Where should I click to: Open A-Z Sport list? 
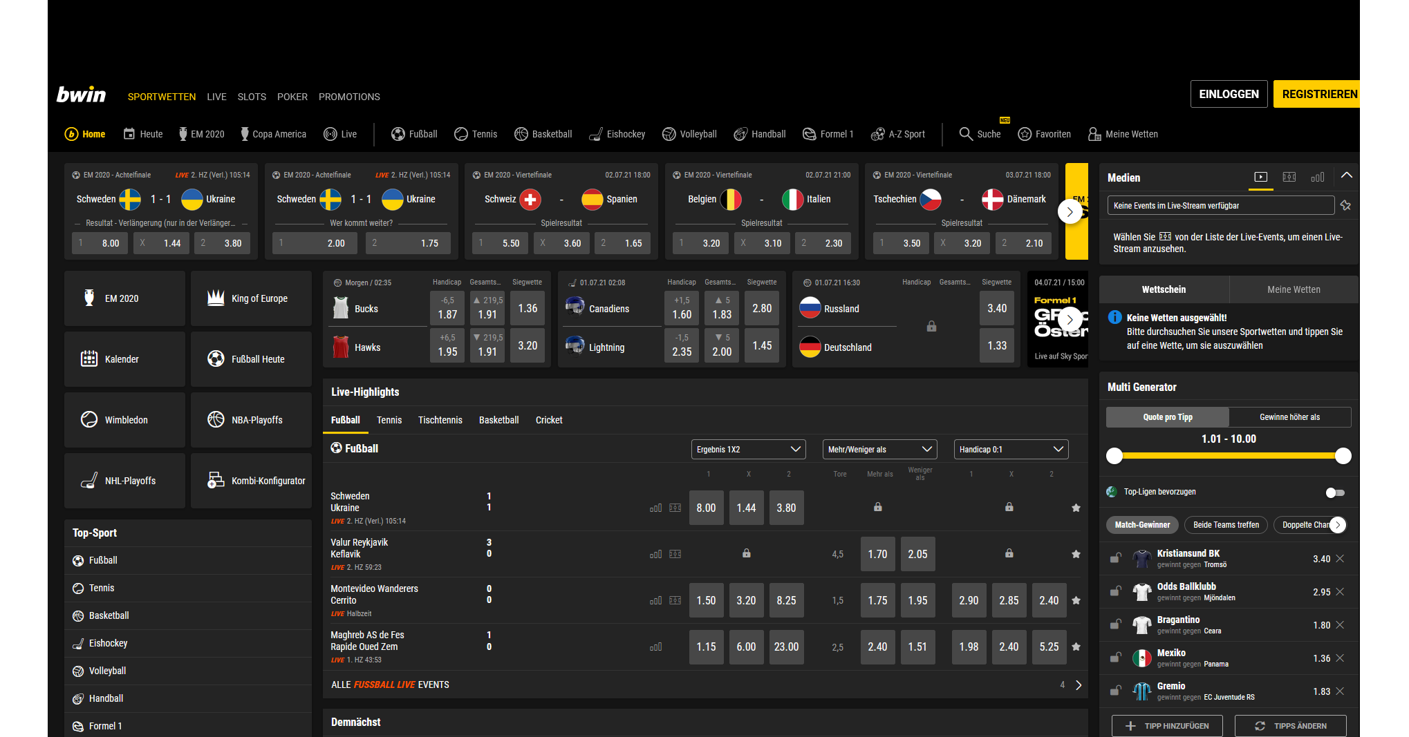tap(897, 134)
